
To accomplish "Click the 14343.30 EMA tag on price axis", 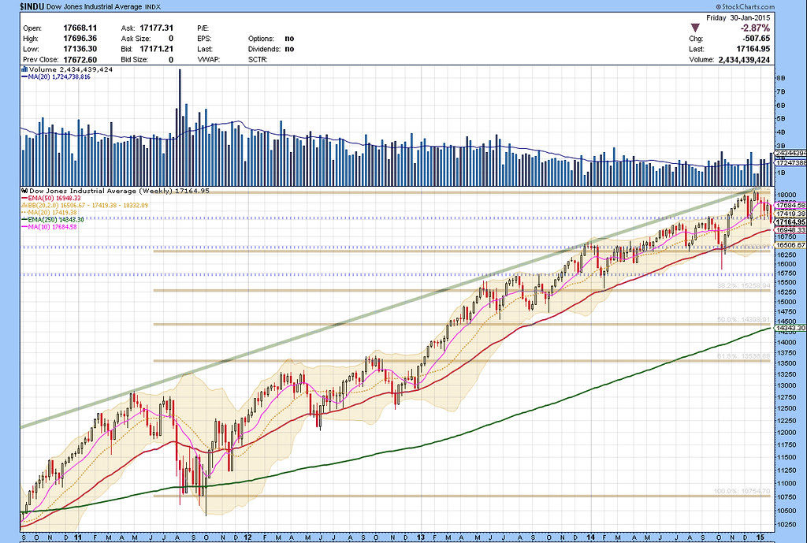I will tap(790, 328).
